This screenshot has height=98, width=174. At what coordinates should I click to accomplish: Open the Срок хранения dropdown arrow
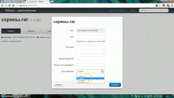(102, 71)
